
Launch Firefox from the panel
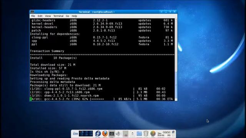pyautogui.click(x=105, y=133)
